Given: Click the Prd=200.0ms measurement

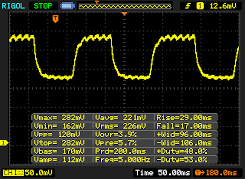Looking at the screenshot, I should click(x=121, y=151).
